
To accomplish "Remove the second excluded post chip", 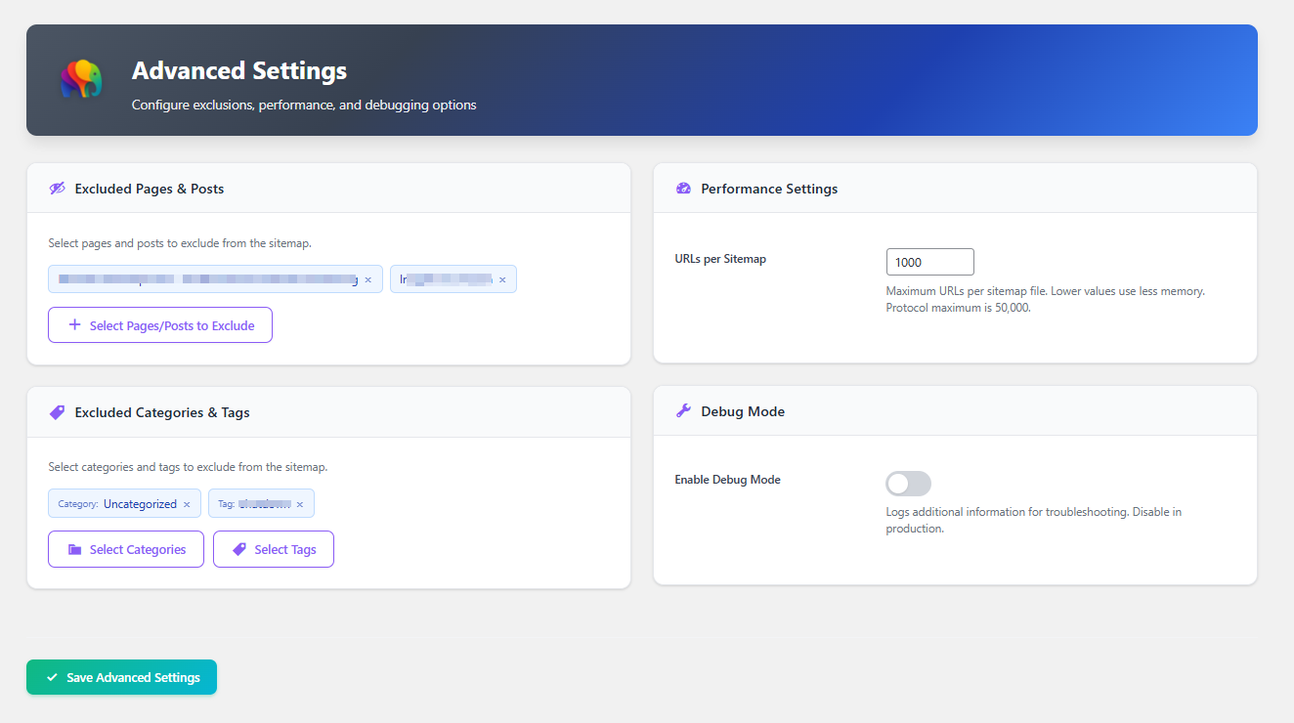I will 502,278.
